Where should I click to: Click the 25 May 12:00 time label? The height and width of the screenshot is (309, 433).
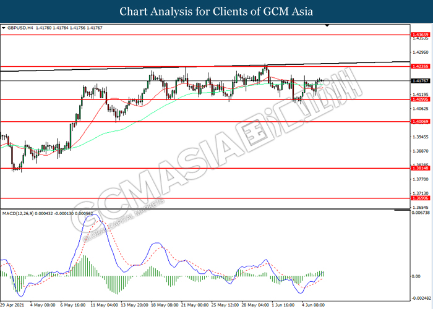click(225, 305)
